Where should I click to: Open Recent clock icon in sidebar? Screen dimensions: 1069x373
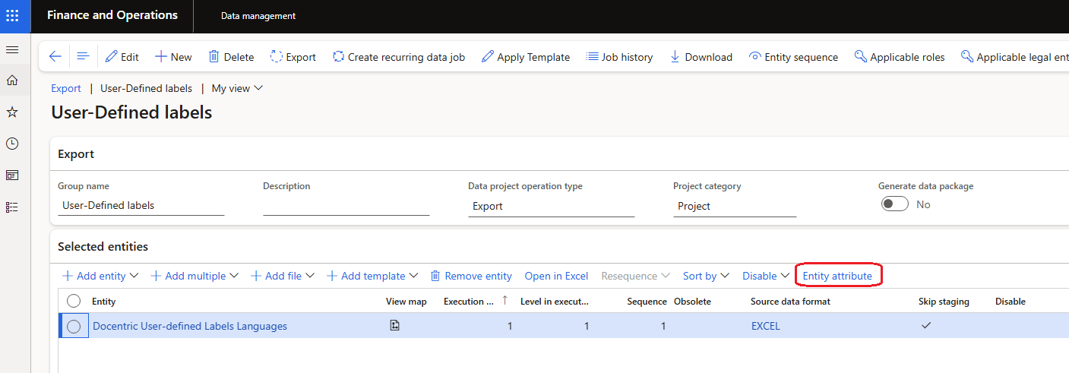pyautogui.click(x=12, y=144)
